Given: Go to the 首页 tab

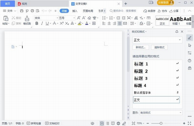Looking at the screenshot, I should click(7, 4).
